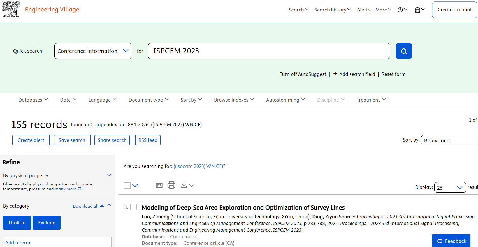This screenshot has height=247, width=478.
Task: Open the institution building icon menu
Action: 419,10
